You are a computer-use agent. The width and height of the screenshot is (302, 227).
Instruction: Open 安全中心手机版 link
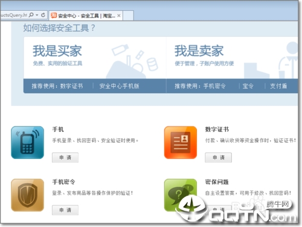[x=119, y=86]
